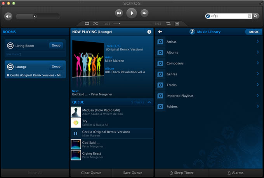Adjust the volume slider knob

click(x=35, y=16)
